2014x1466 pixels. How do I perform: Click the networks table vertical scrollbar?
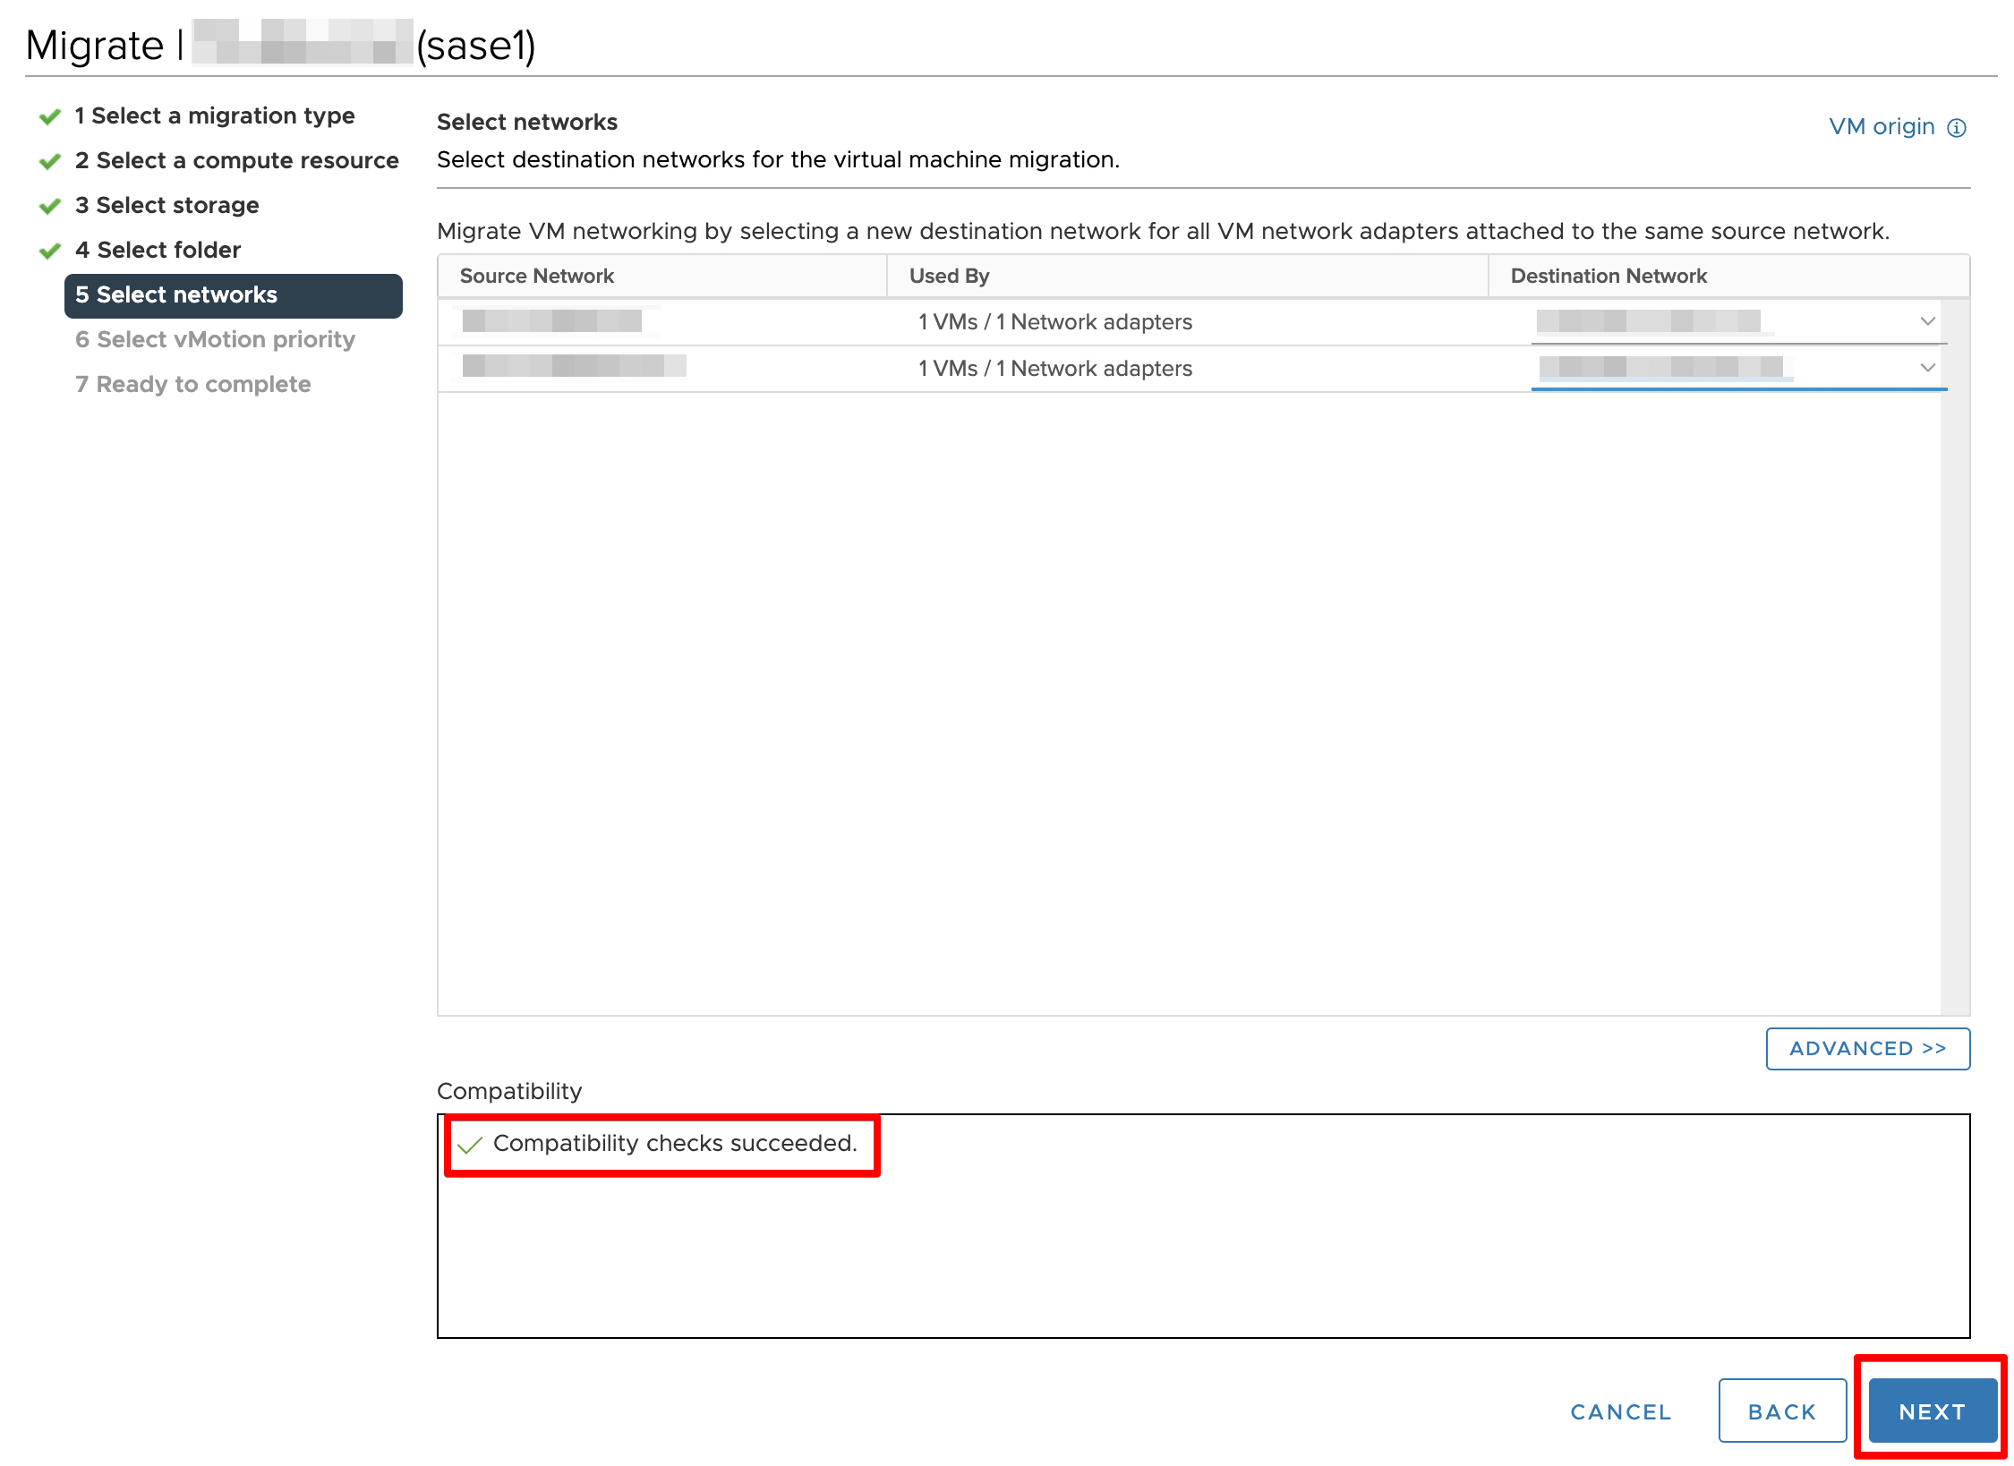click(1954, 658)
